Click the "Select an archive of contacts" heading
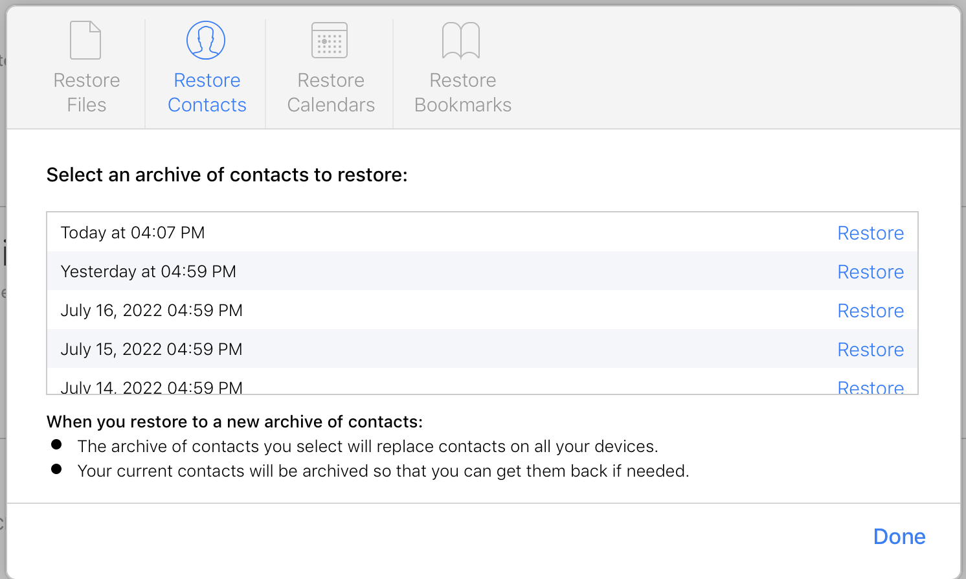Screen dimensions: 966x579 tap(227, 175)
